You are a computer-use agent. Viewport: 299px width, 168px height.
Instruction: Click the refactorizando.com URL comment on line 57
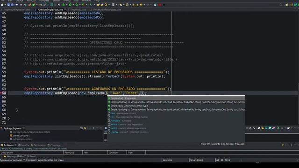[x=78, y=63]
